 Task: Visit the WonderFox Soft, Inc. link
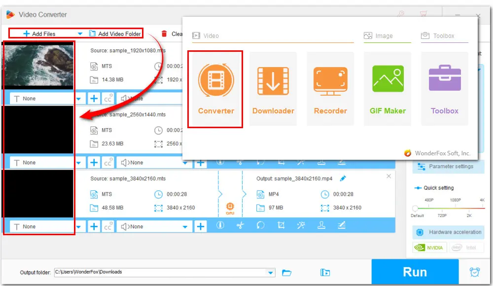tap(442, 153)
